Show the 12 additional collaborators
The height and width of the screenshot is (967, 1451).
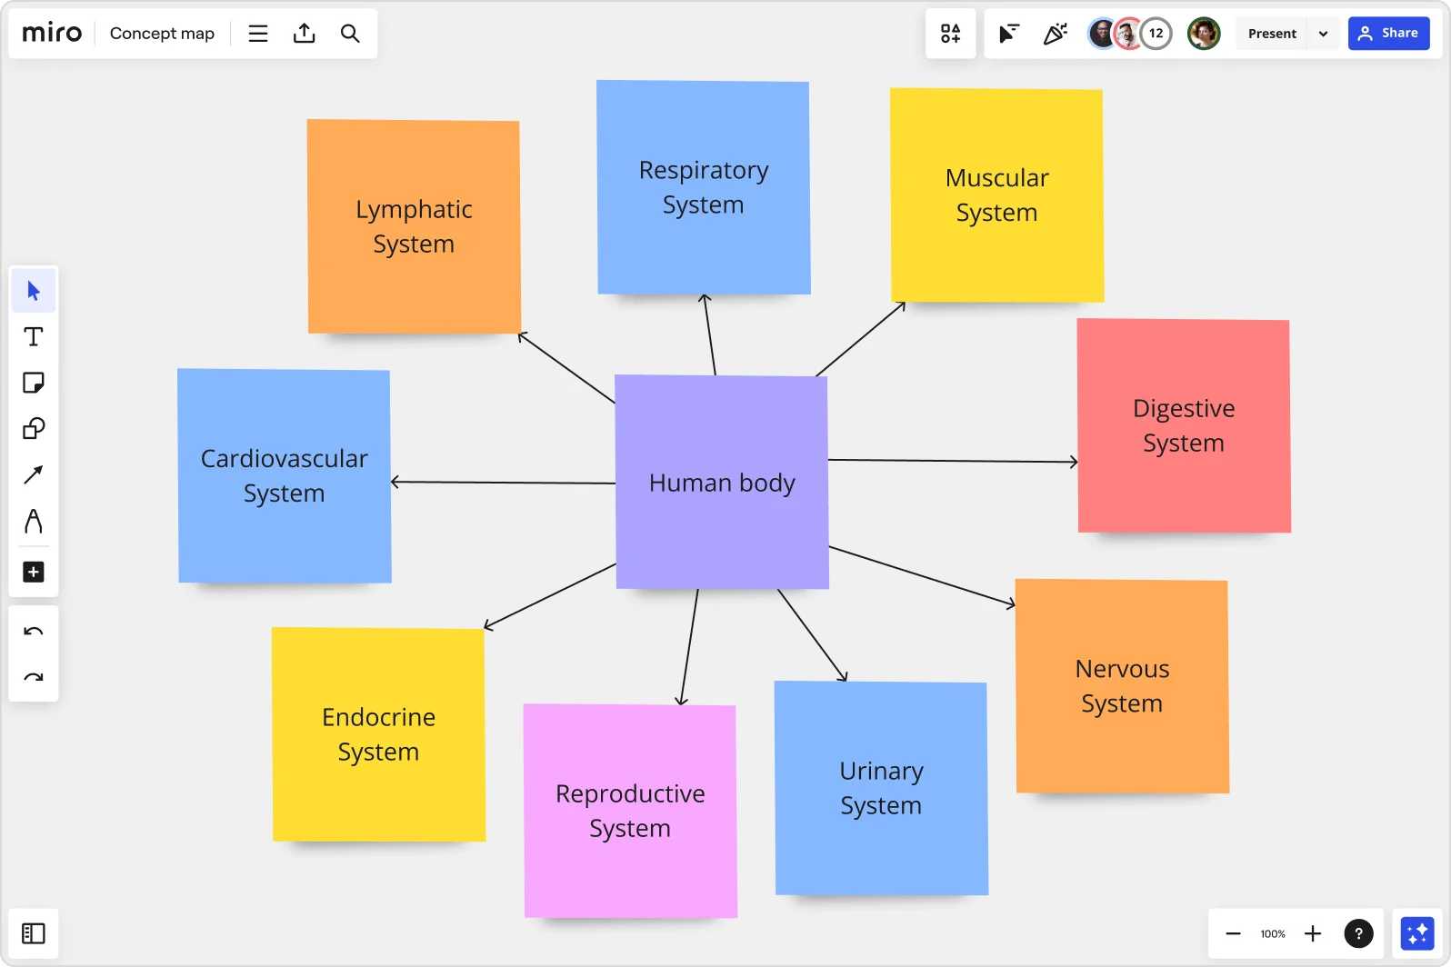point(1156,34)
